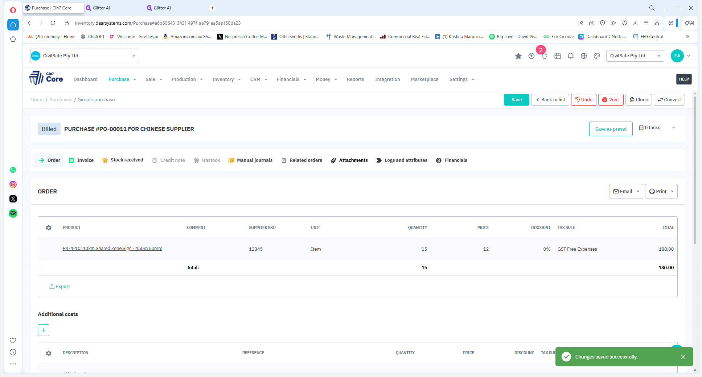The width and height of the screenshot is (702, 377).
Task: Click the Cin7 Core logo
Action: pos(46,78)
